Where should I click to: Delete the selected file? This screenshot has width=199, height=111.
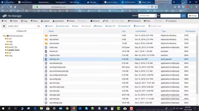[x=71, y=21]
